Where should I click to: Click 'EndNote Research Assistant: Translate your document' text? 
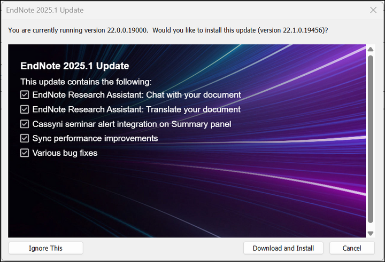[x=136, y=109]
